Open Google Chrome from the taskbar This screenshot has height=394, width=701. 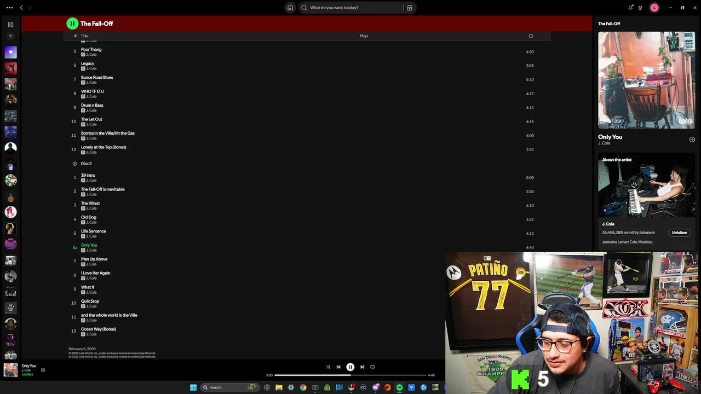pyautogui.click(x=303, y=387)
